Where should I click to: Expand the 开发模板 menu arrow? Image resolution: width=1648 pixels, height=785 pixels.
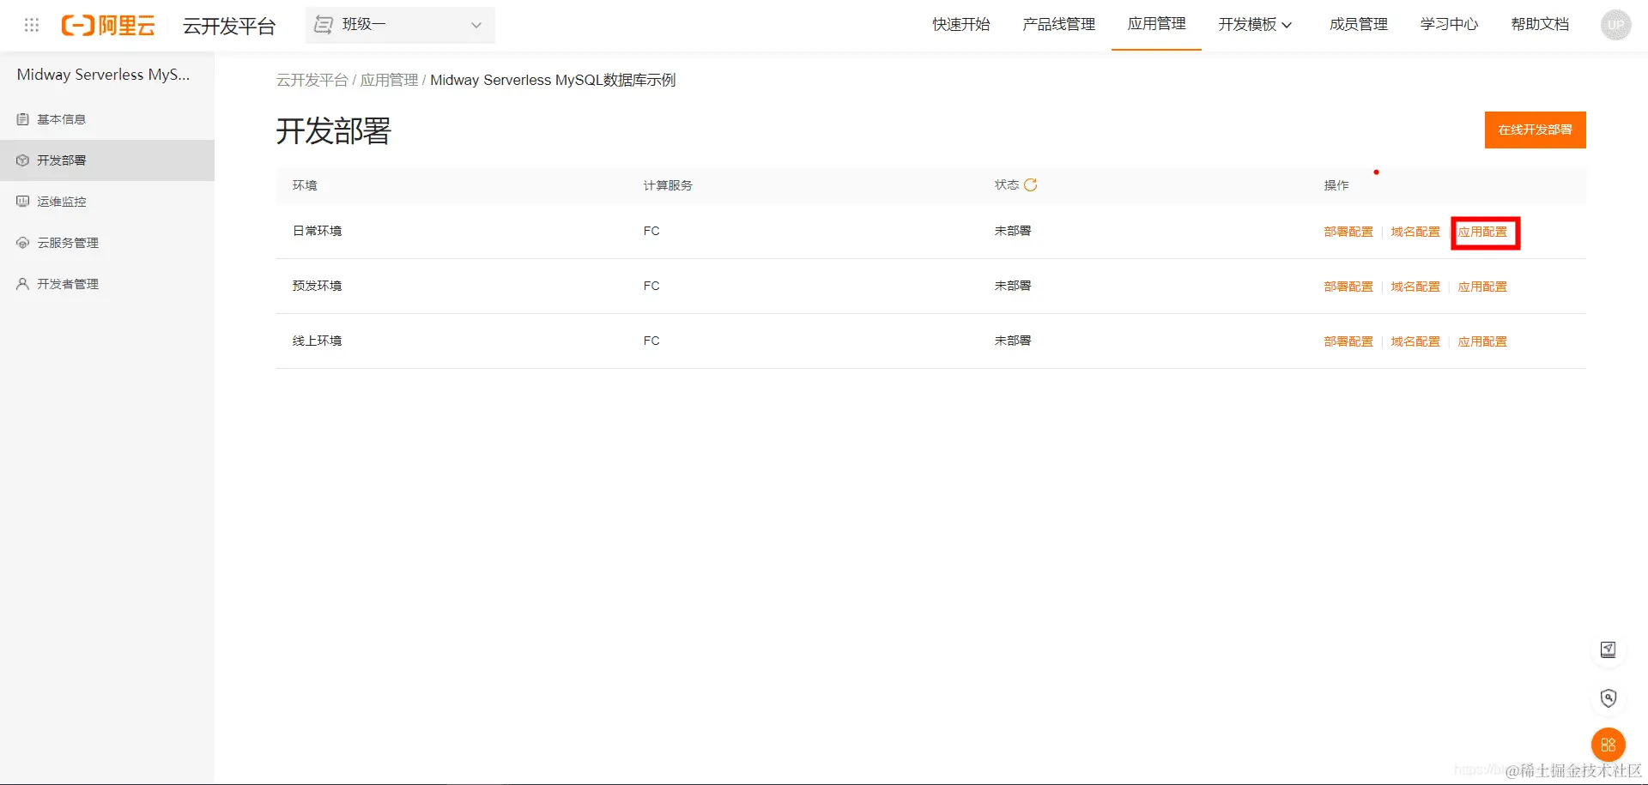pos(1287,25)
